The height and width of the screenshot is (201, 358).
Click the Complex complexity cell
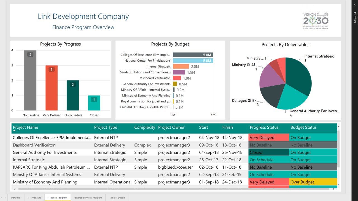142,145
